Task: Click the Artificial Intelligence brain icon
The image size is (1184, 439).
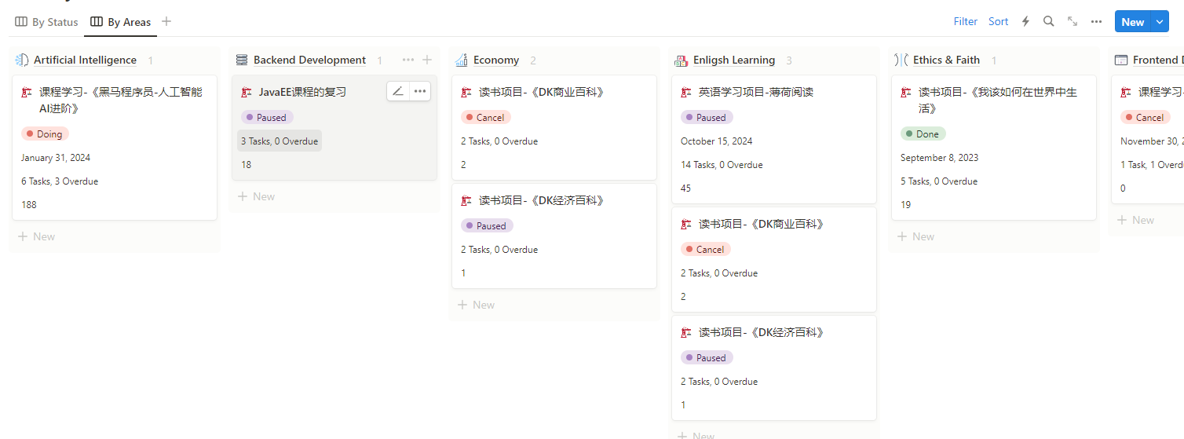Action: click(x=22, y=60)
